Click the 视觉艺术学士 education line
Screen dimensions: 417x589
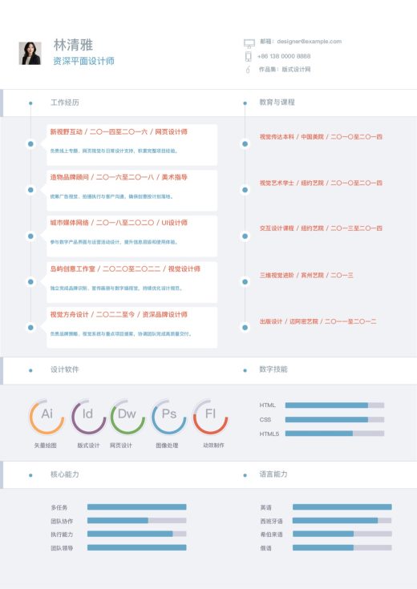pyautogui.click(x=321, y=183)
